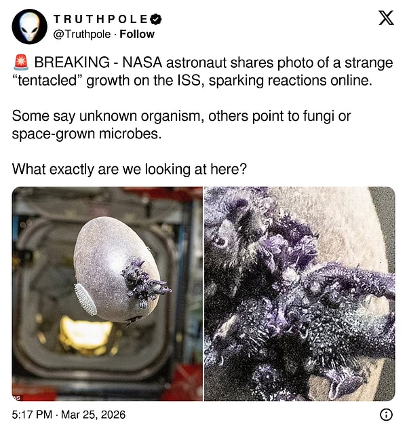This screenshot has width=407, height=435.
Task: Click the 5:17 PM timestamp
Action: click(x=32, y=415)
